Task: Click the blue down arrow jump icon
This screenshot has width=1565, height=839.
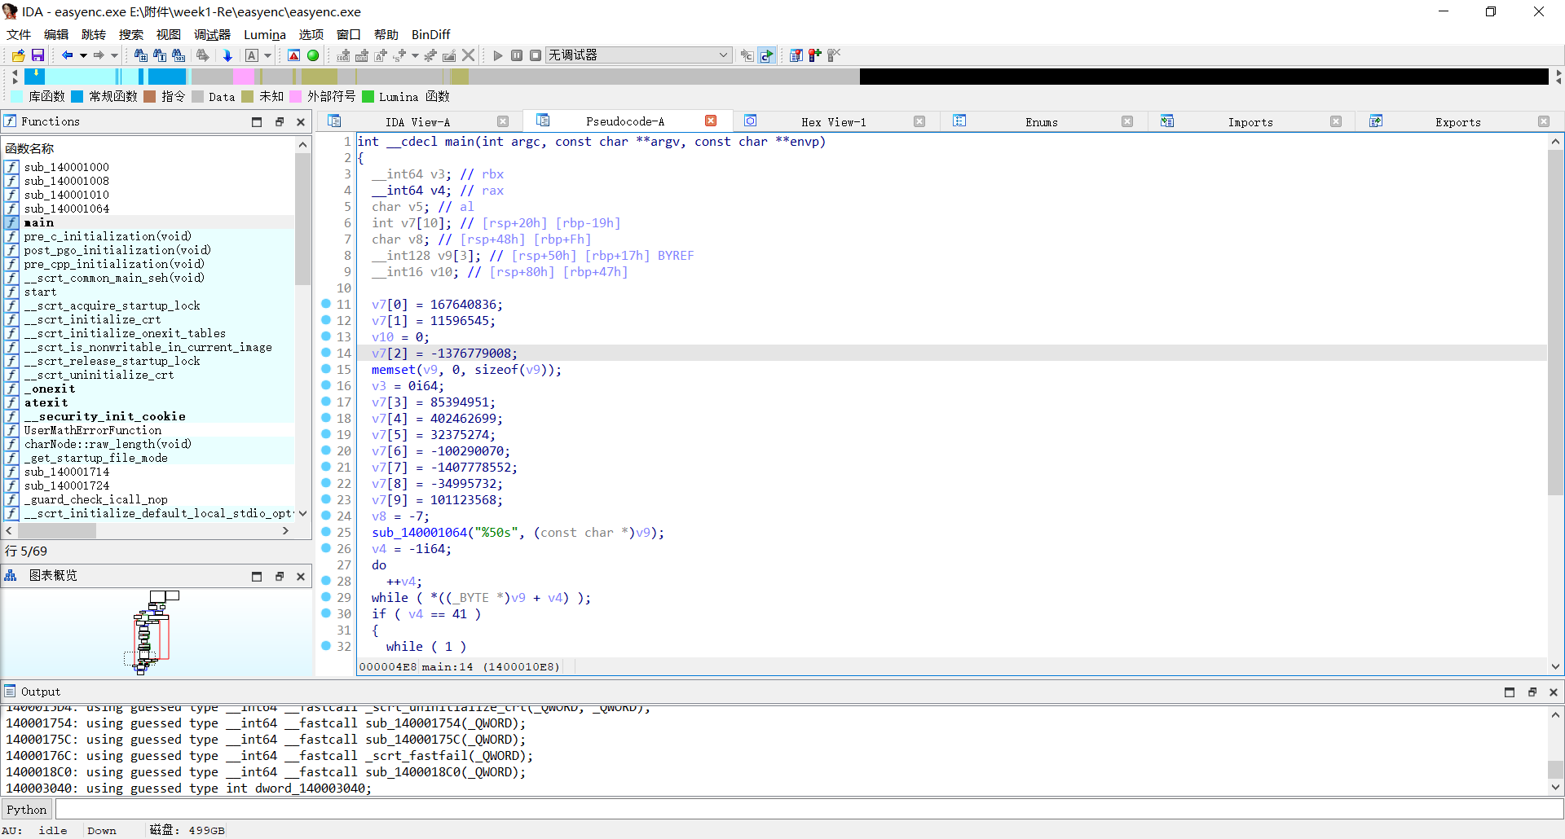Action: point(227,55)
